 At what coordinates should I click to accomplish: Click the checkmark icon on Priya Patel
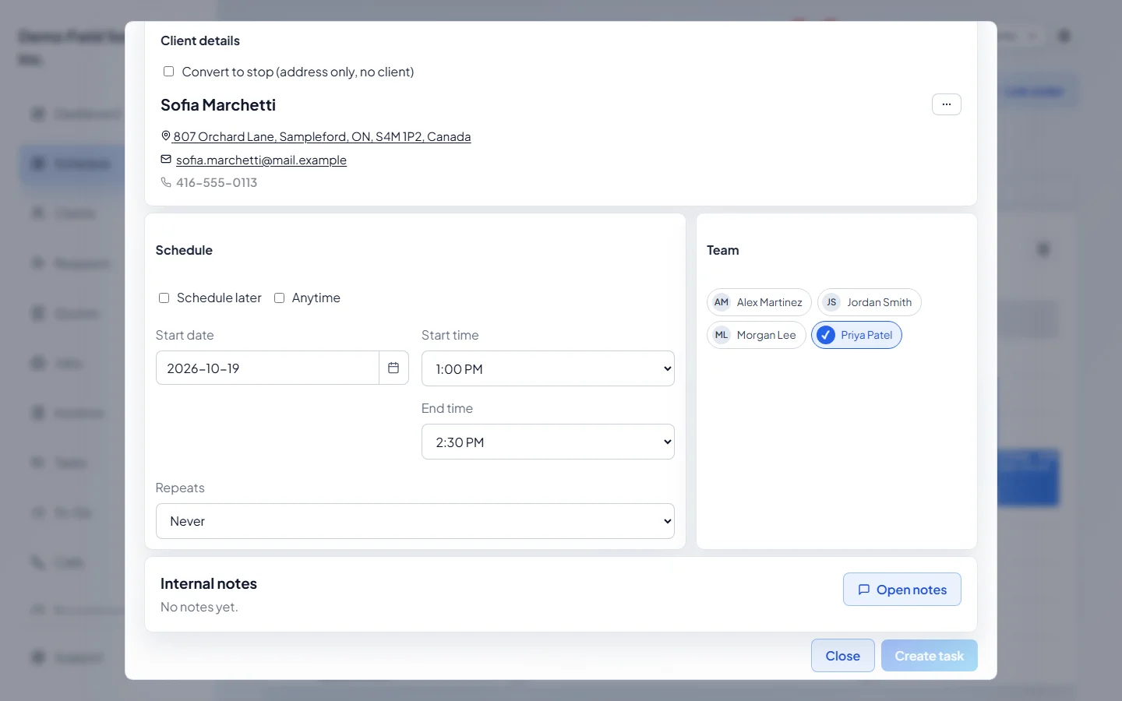click(x=826, y=335)
